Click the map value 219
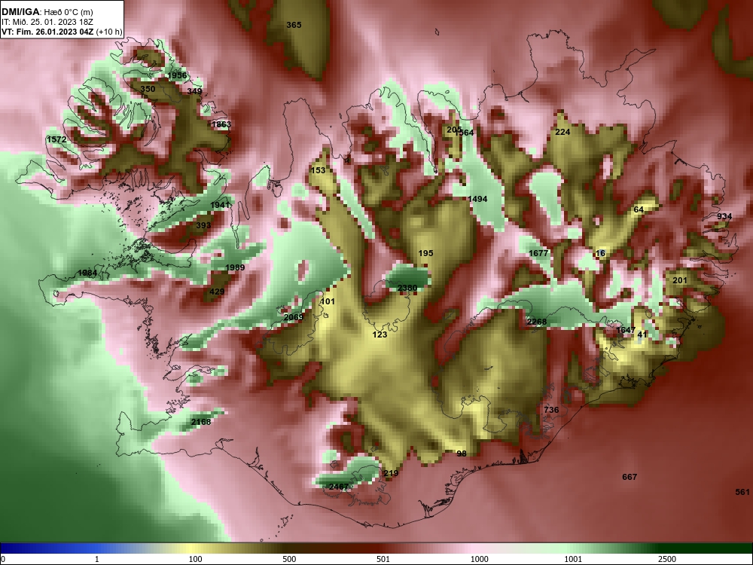Viewport: 753px width, 565px height. pos(391,473)
